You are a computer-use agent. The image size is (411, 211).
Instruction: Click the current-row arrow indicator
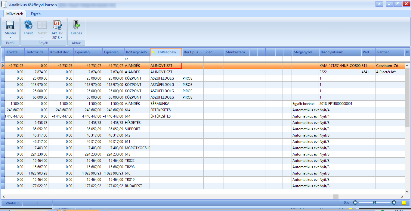[x=3, y=65]
